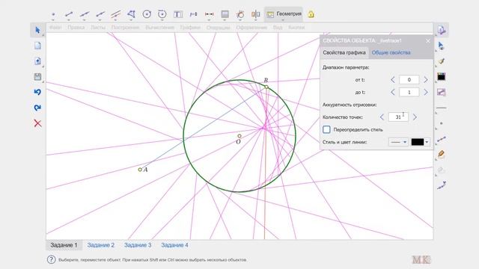479x269 pixels.
Task: Select point A on the canvas
Action: tap(140, 170)
